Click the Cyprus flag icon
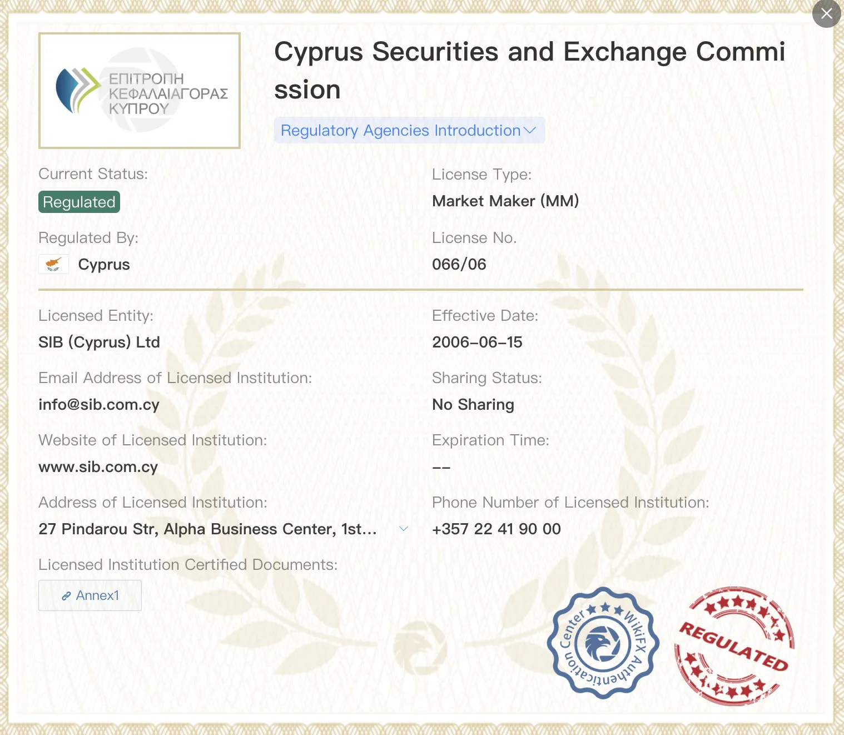The height and width of the screenshot is (735, 844). pos(54,264)
